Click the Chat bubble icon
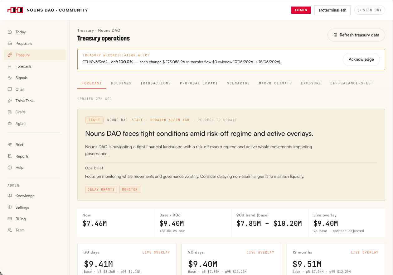The width and height of the screenshot is (393, 275). click(x=10, y=89)
